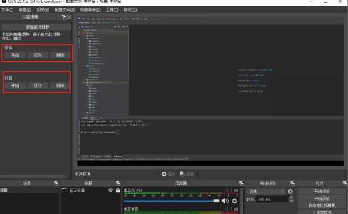Open the 文件 menu

[7, 10]
